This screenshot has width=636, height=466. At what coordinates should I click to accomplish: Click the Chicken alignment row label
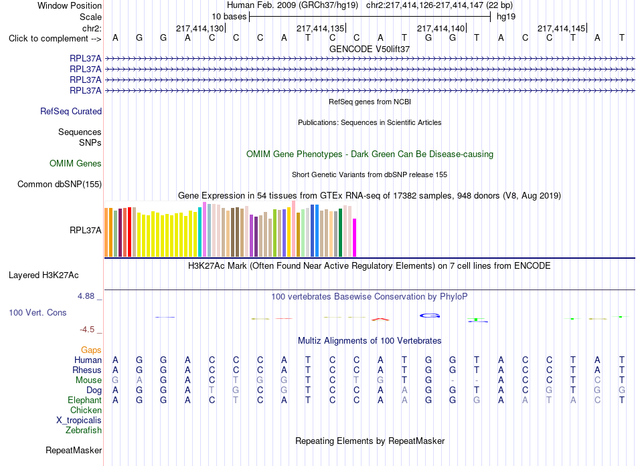[86, 410]
